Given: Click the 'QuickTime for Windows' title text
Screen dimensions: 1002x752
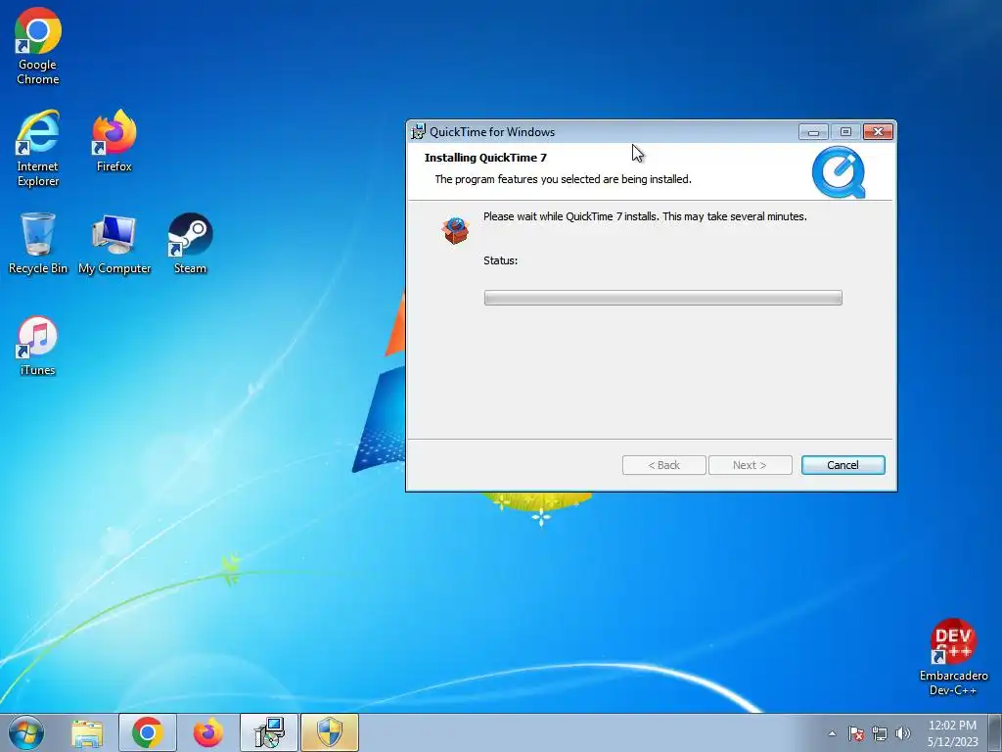Looking at the screenshot, I should (x=492, y=132).
